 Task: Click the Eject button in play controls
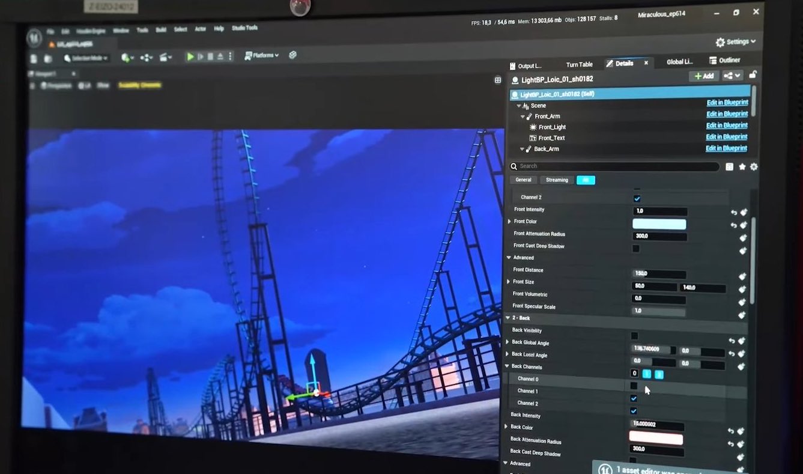[220, 56]
